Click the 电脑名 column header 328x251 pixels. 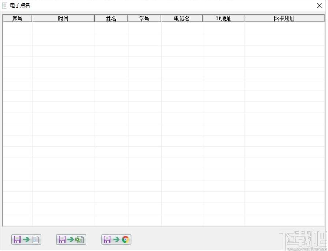click(182, 19)
